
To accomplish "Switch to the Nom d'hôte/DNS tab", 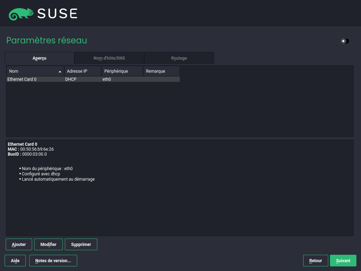I will 109,58.
